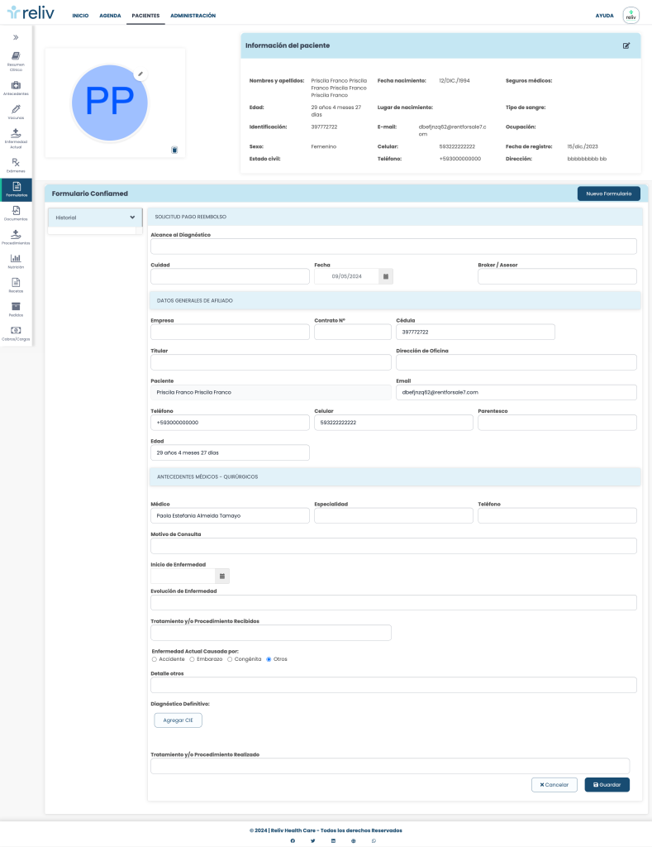Open the Nutrición chart icon
Image resolution: width=652 pixels, height=847 pixels.
coord(16,259)
